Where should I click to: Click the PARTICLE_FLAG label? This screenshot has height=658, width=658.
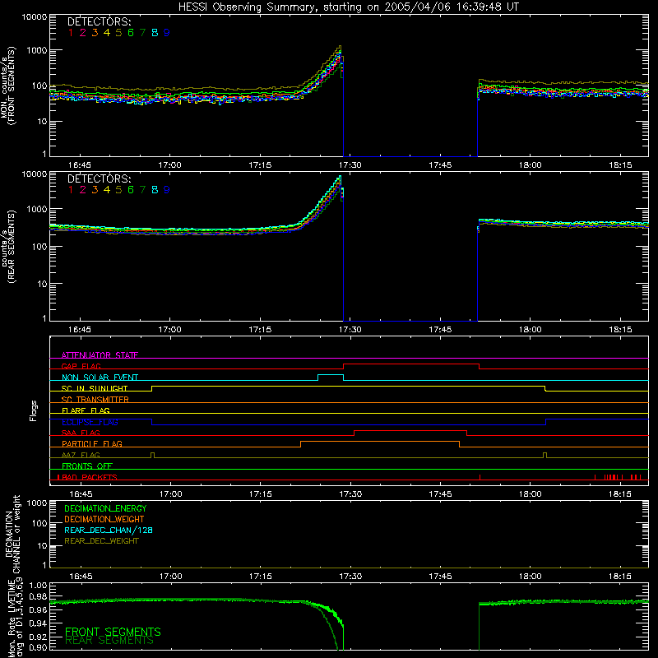92,443
